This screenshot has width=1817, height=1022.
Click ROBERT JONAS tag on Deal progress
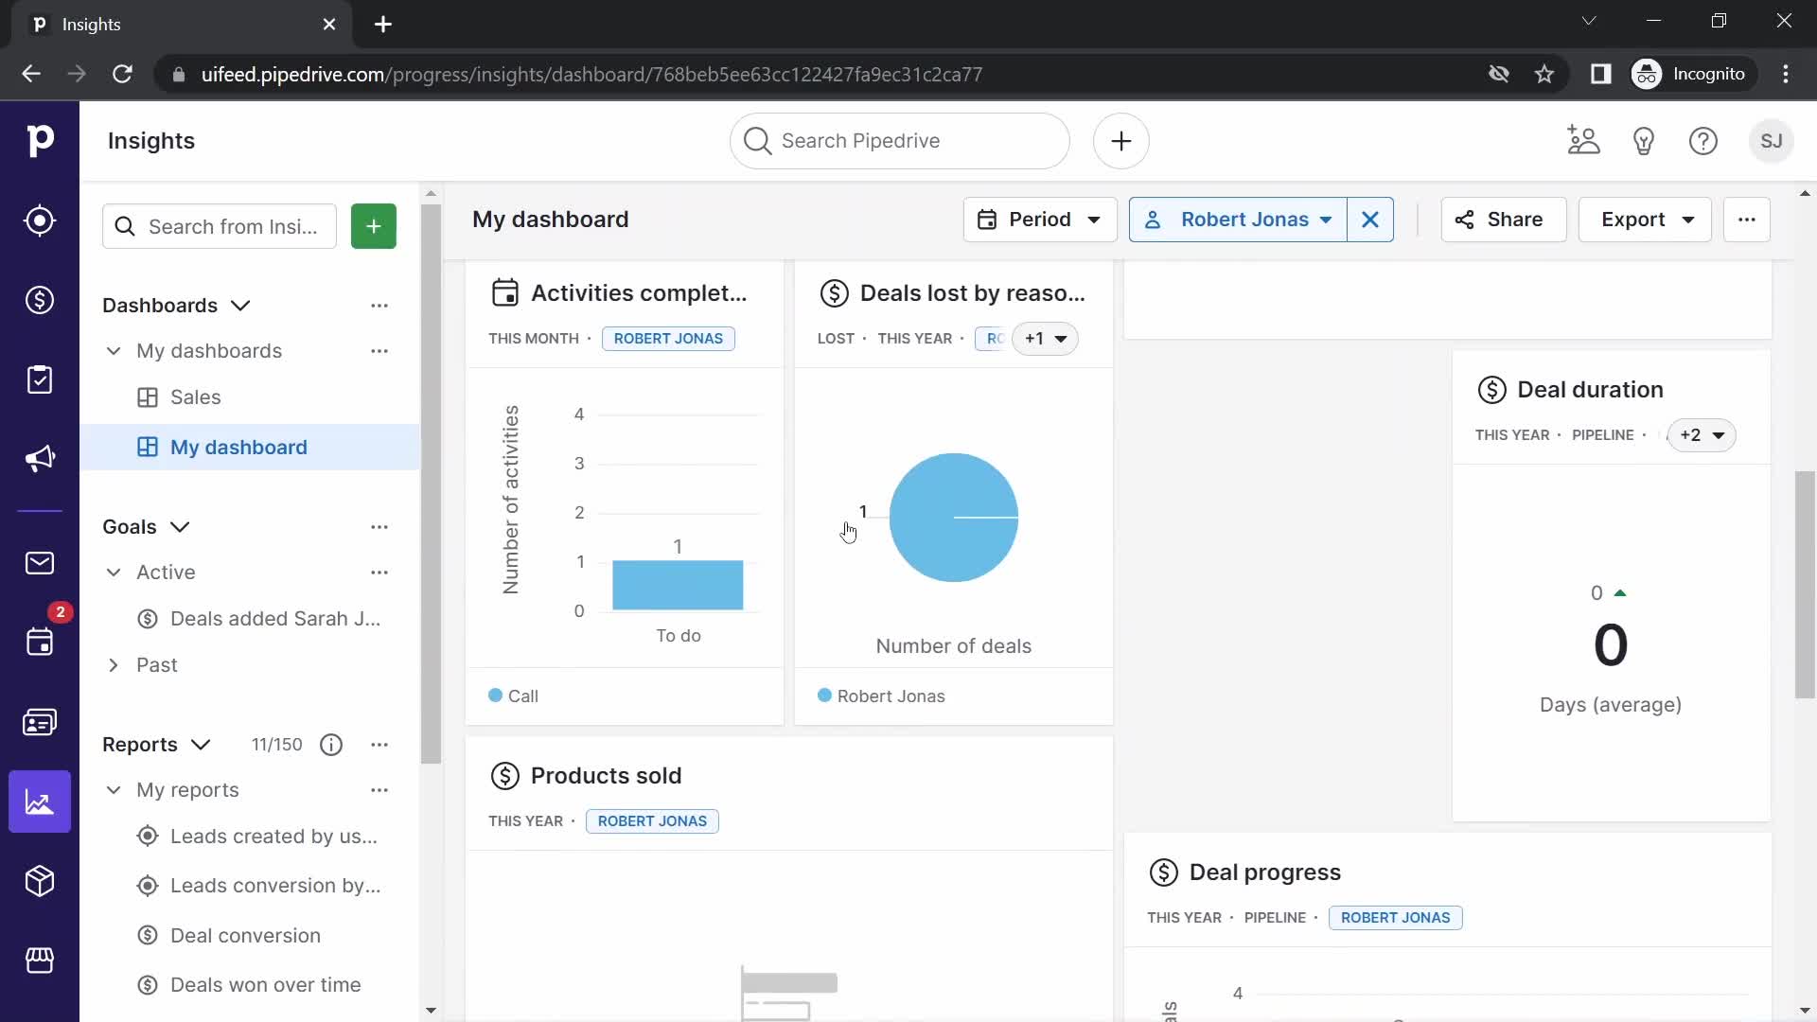pos(1395,918)
